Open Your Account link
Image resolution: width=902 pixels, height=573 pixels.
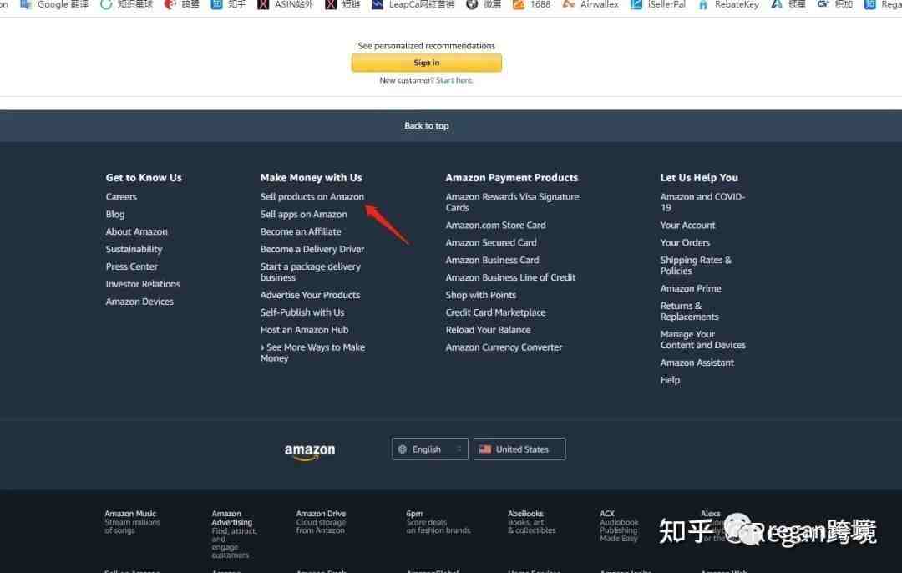coord(687,226)
